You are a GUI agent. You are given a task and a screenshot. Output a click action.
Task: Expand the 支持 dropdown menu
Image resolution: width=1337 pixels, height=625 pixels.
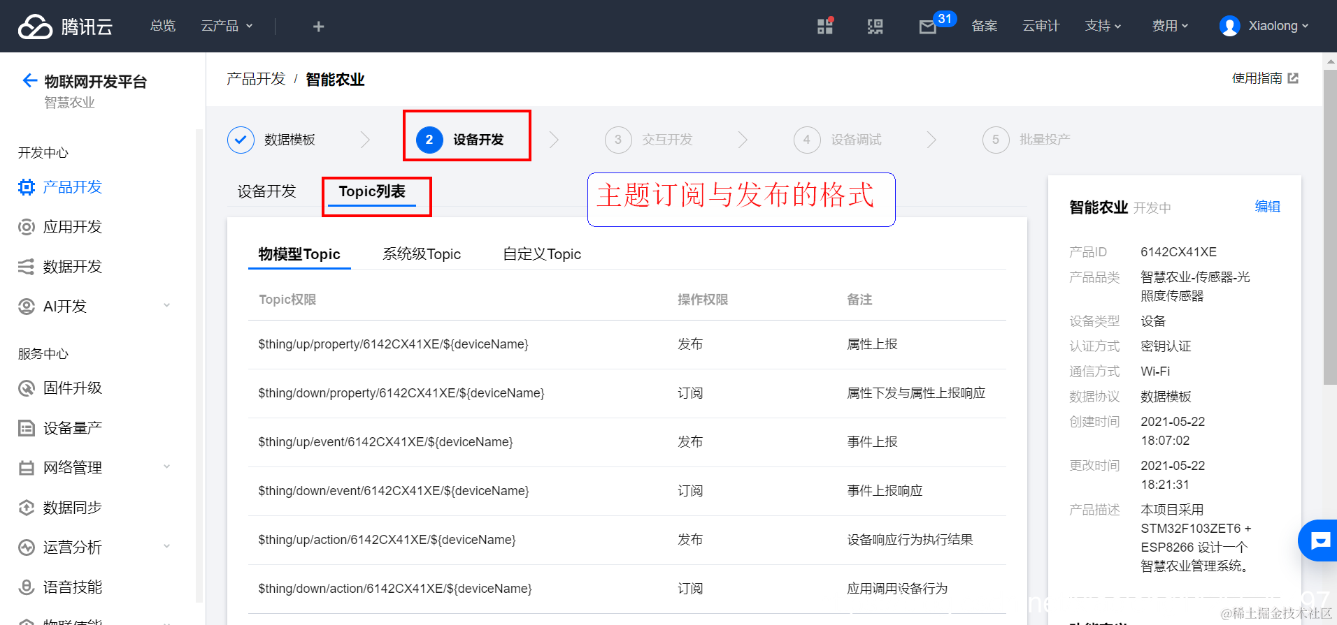pyautogui.click(x=1103, y=26)
